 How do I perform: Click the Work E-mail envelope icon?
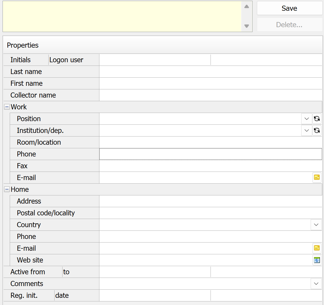coord(317,177)
